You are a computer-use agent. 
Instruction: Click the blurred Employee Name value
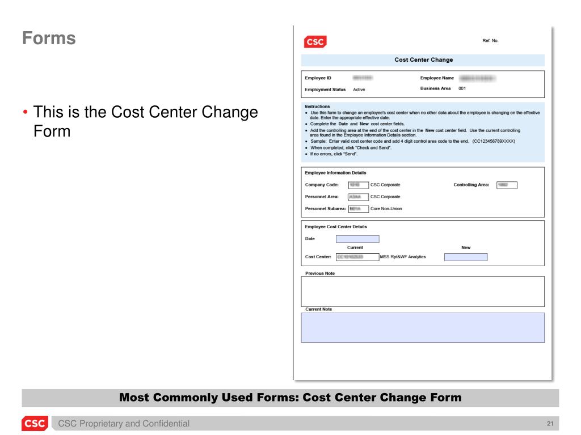pos(477,78)
